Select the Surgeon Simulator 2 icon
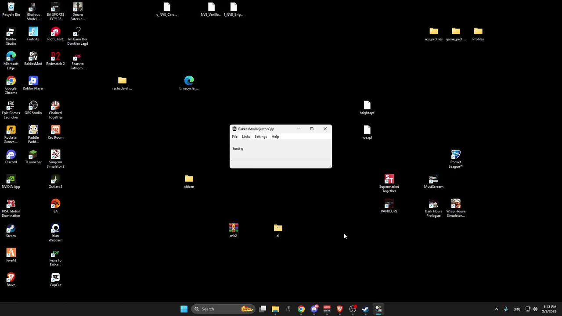562x316 pixels. pos(55,159)
